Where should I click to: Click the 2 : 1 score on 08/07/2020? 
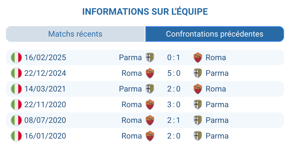[x=174, y=120]
